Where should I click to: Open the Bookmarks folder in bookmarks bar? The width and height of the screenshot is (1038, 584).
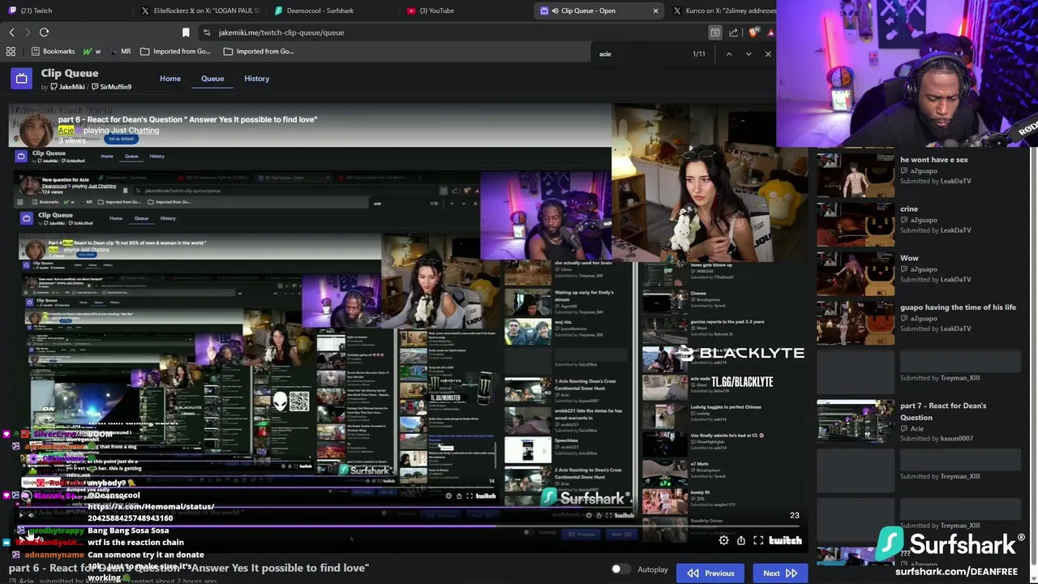click(53, 51)
